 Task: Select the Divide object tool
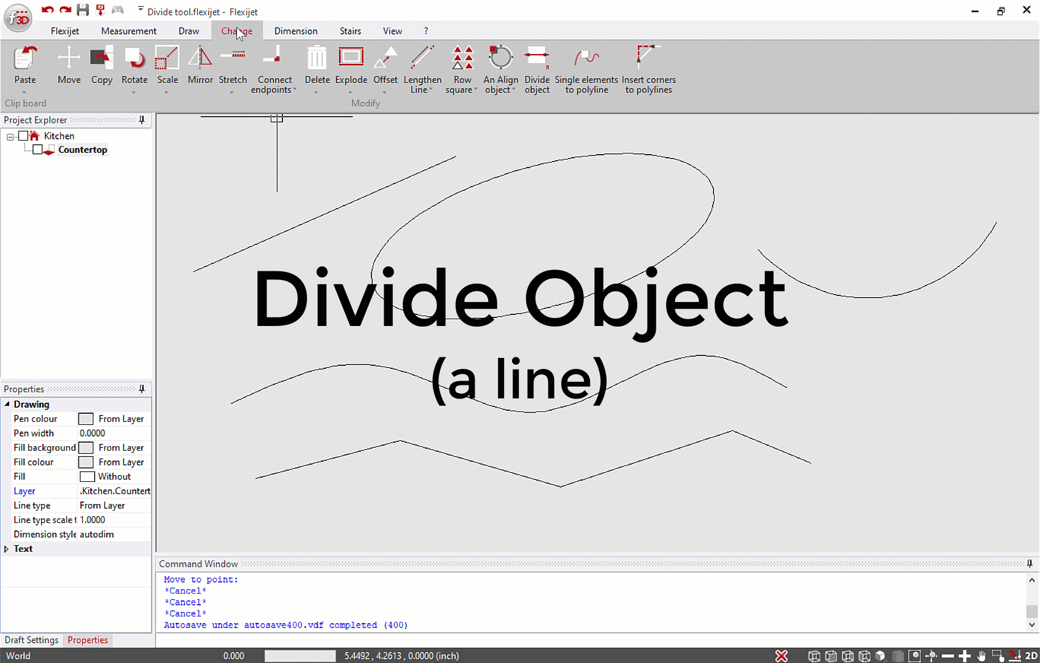click(537, 68)
